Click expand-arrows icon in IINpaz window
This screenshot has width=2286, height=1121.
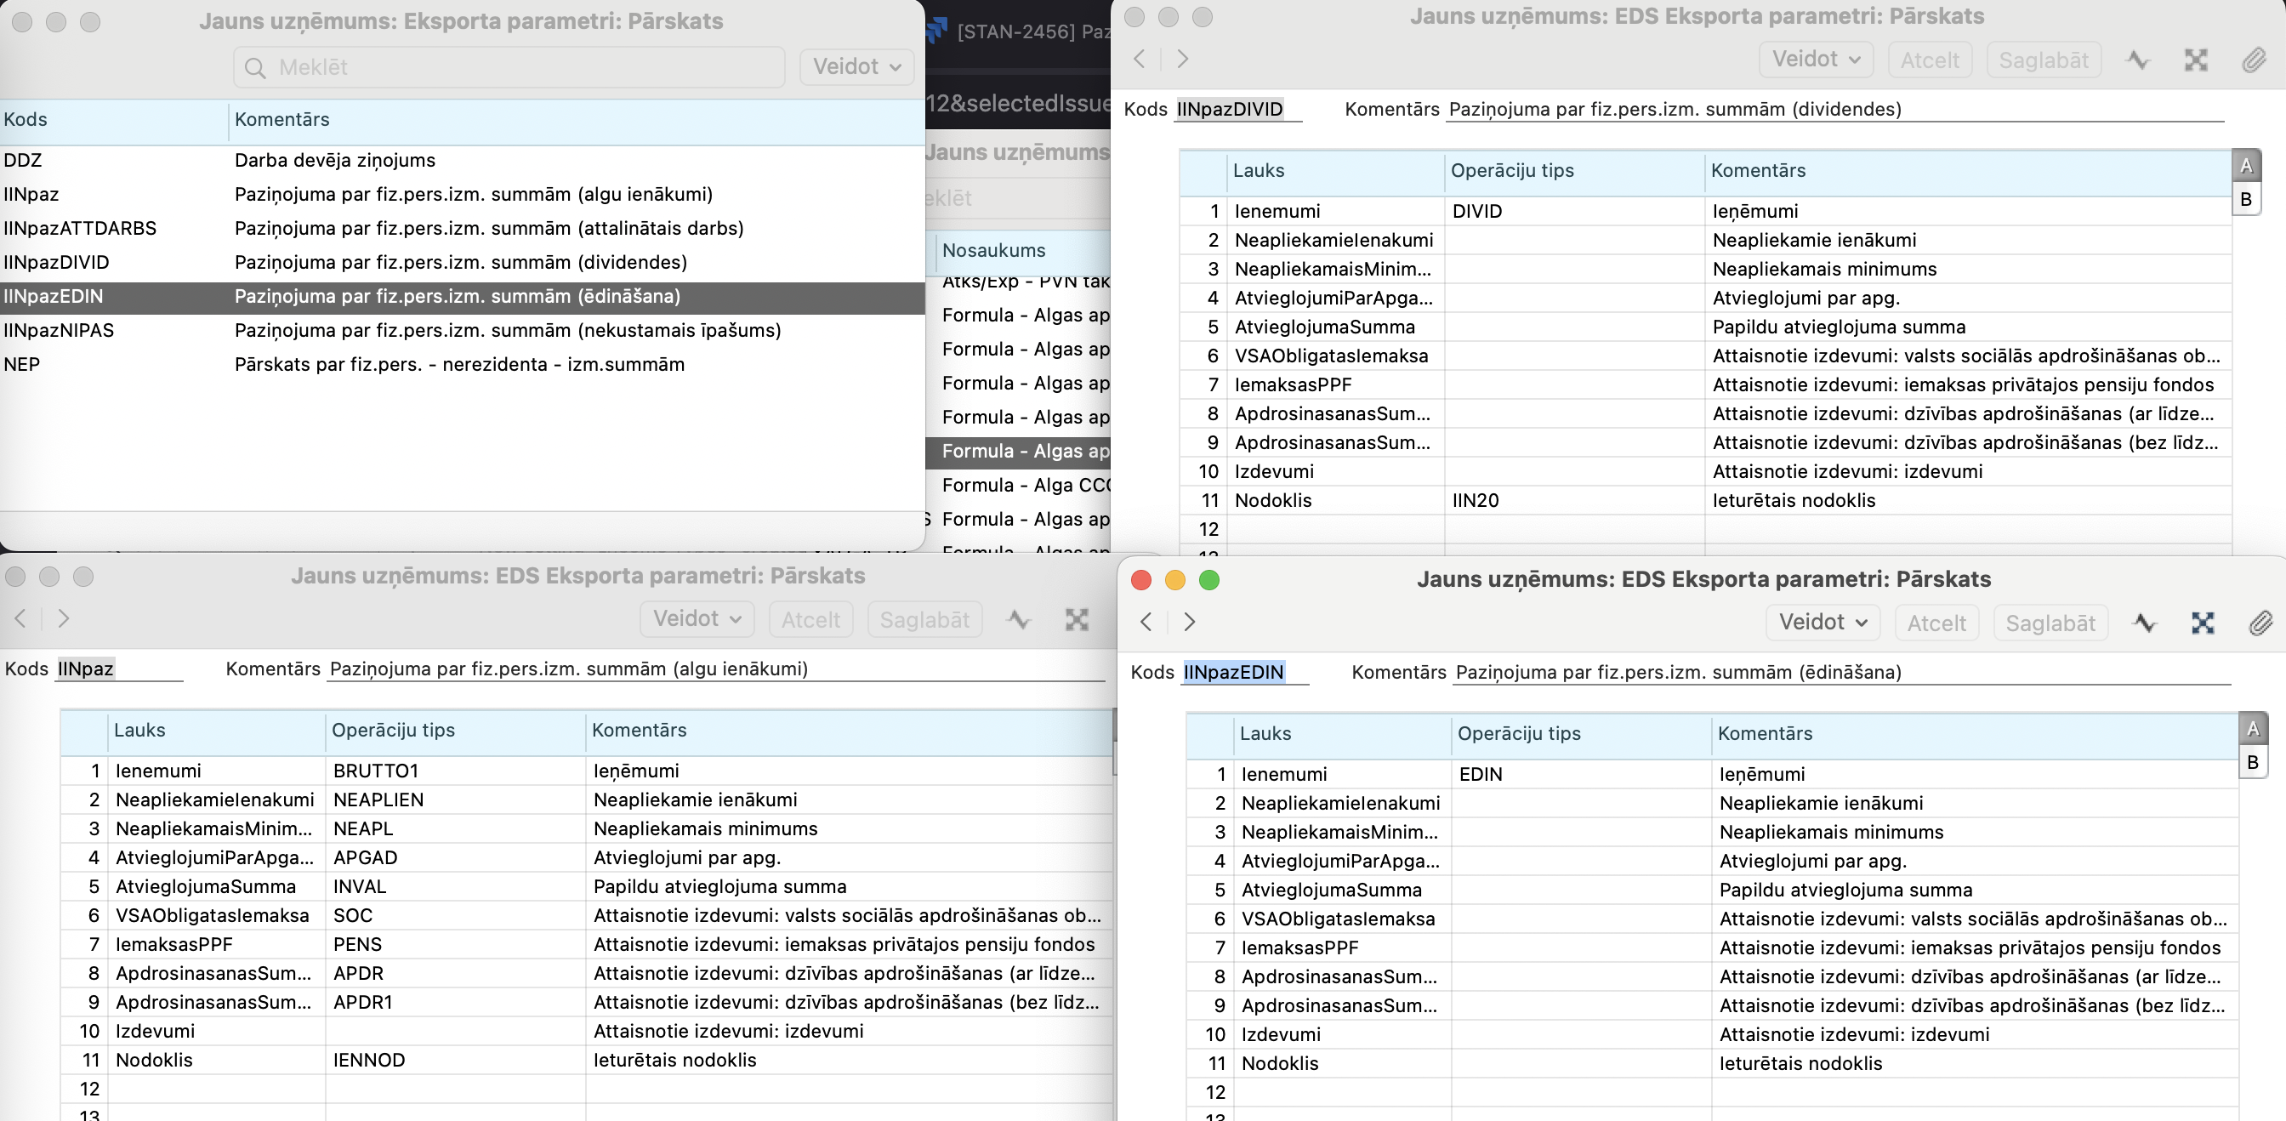coord(1077,619)
